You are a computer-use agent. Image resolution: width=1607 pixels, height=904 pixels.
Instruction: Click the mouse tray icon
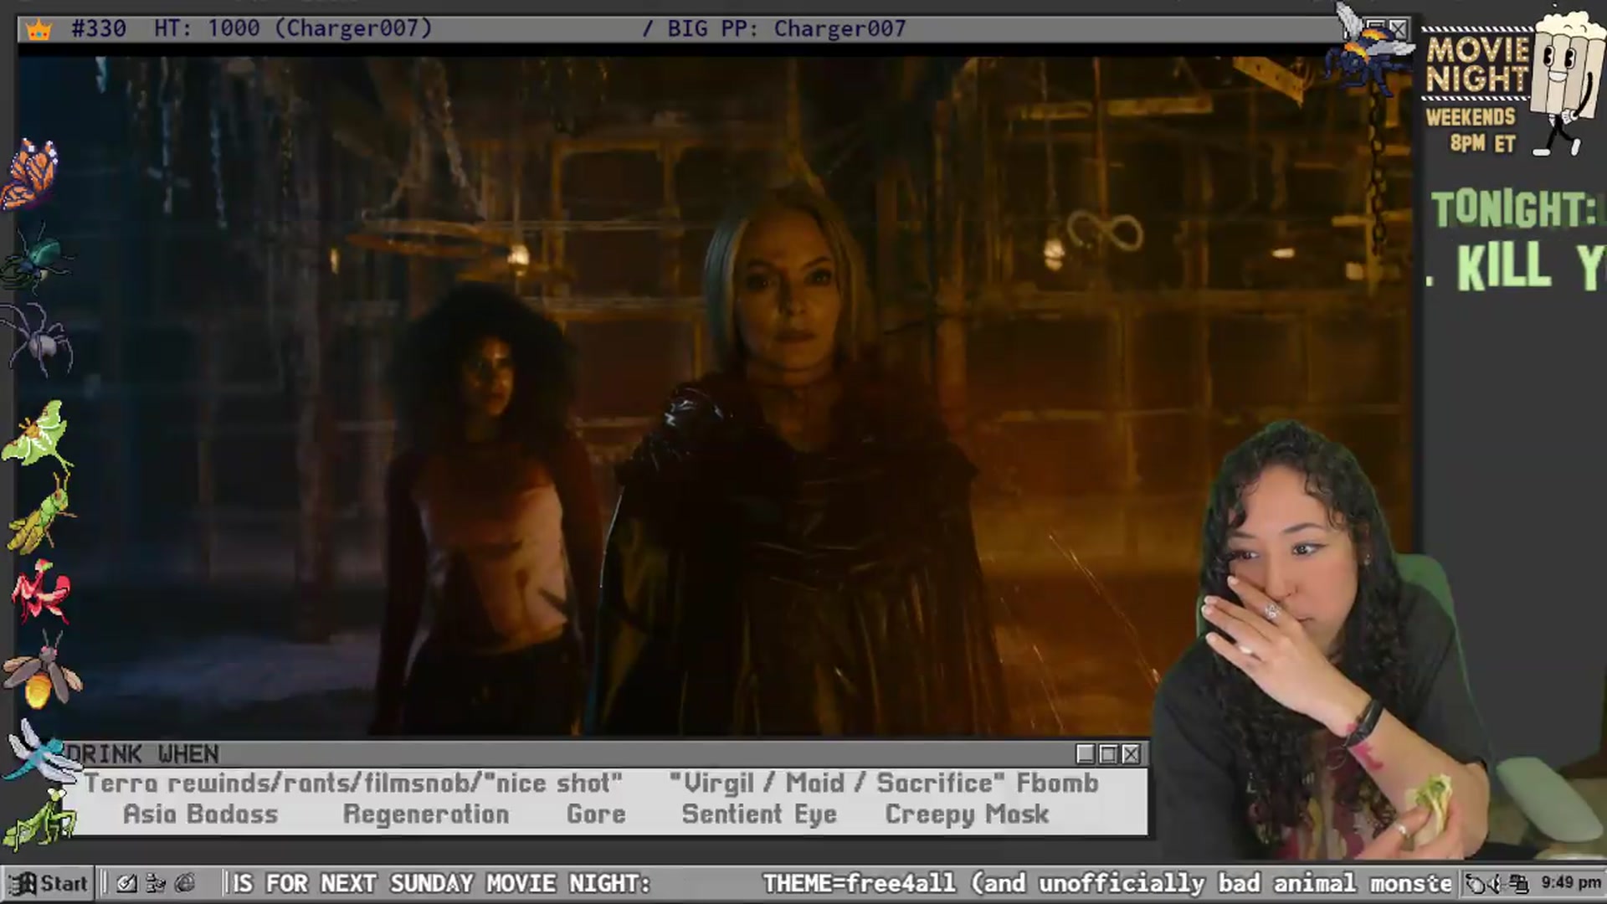pos(1476,883)
